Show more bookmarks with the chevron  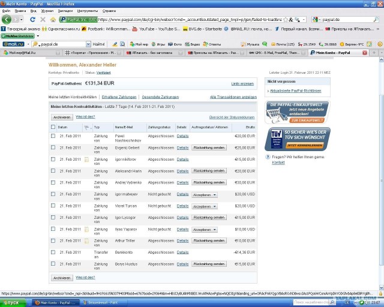click(x=377, y=29)
